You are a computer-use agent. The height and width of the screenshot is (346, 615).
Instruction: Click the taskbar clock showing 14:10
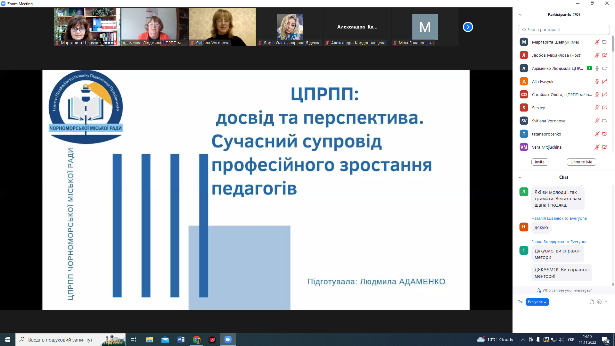587,340
